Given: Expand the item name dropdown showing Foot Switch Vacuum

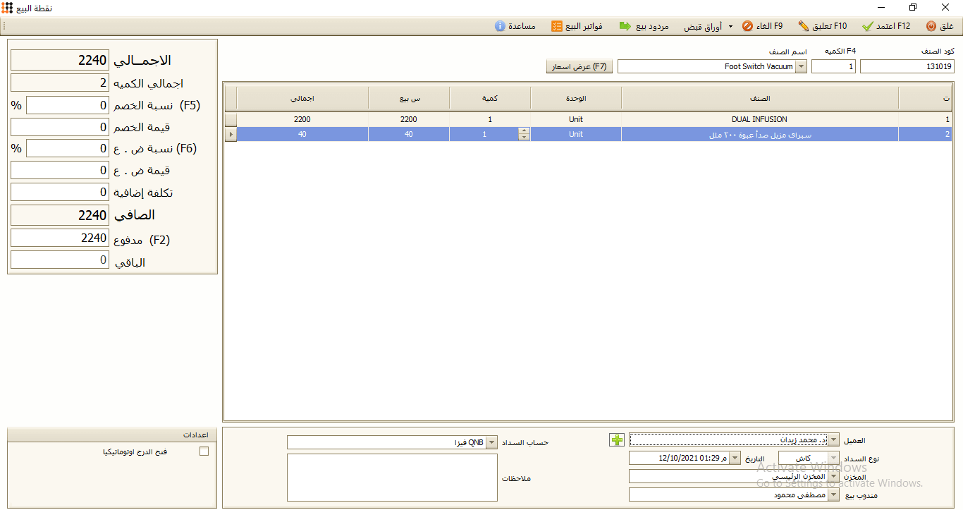Looking at the screenshot, I should [x=801, y=67].
